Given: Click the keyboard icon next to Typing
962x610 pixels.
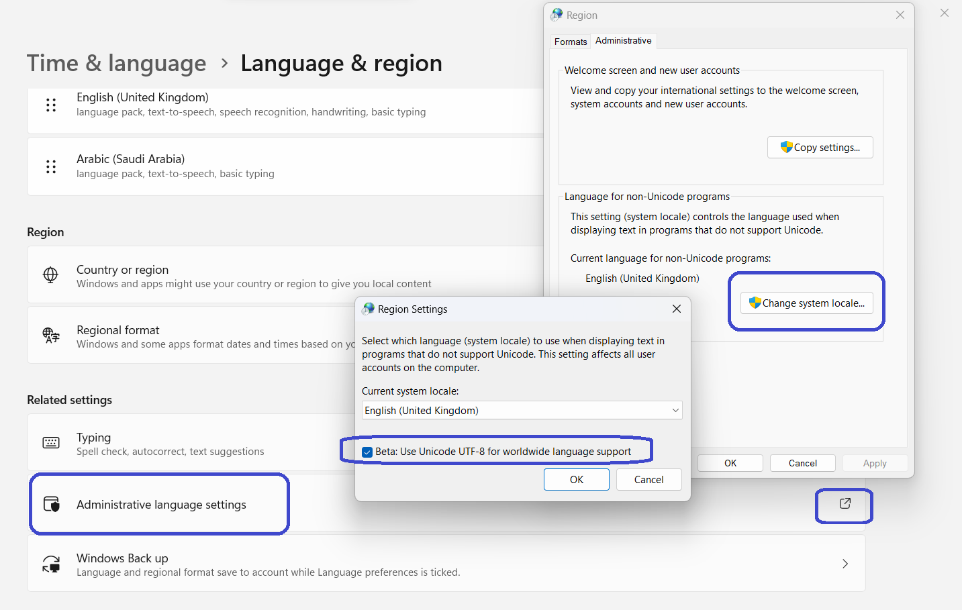Looking at the screenshot, I should pos(51,443).
